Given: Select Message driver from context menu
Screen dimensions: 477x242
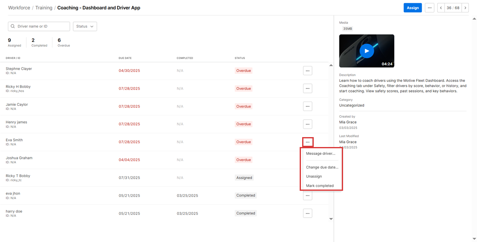Looking at the screenshot, I should tap(320, 154).
